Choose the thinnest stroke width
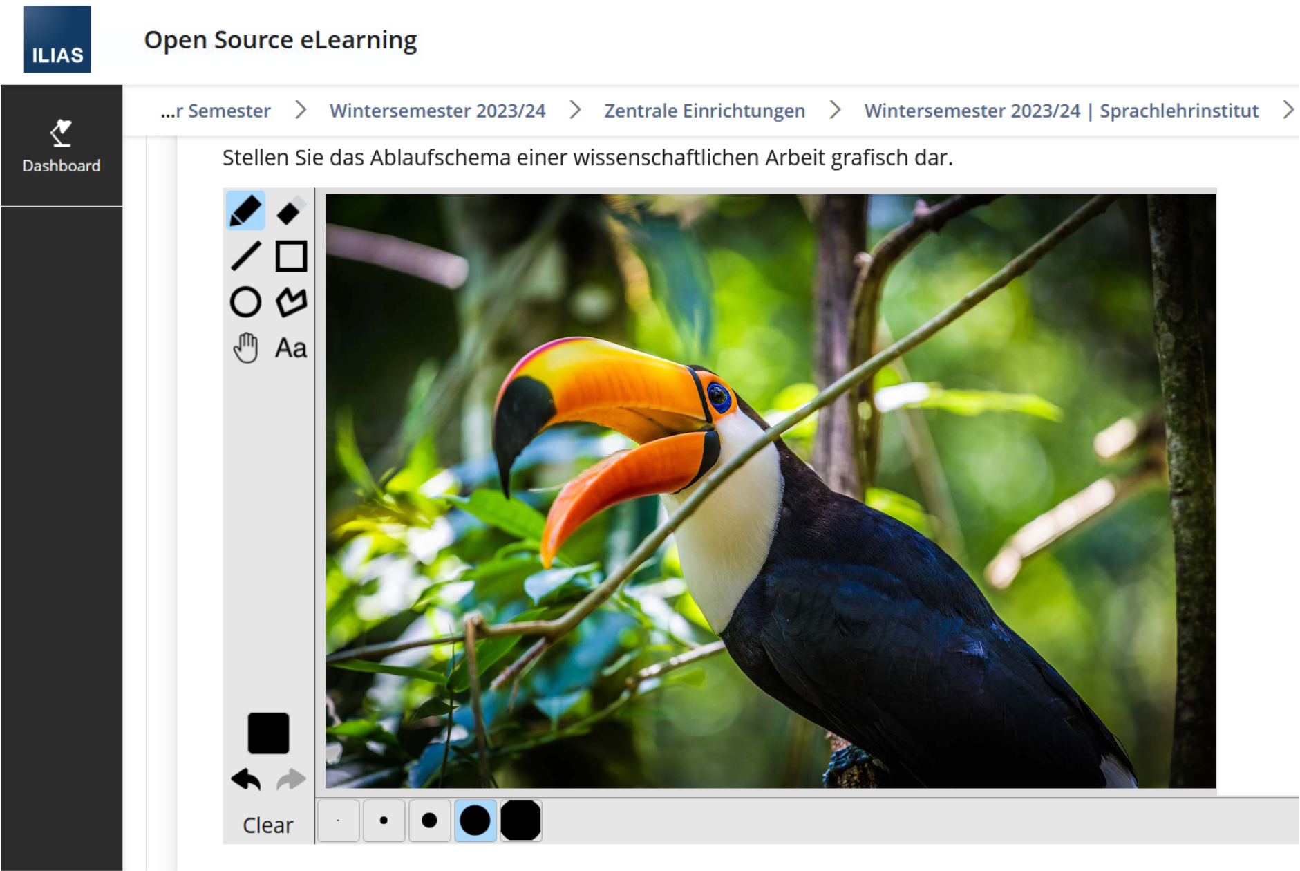The image size is (1300, 871). tap(338, 821)
